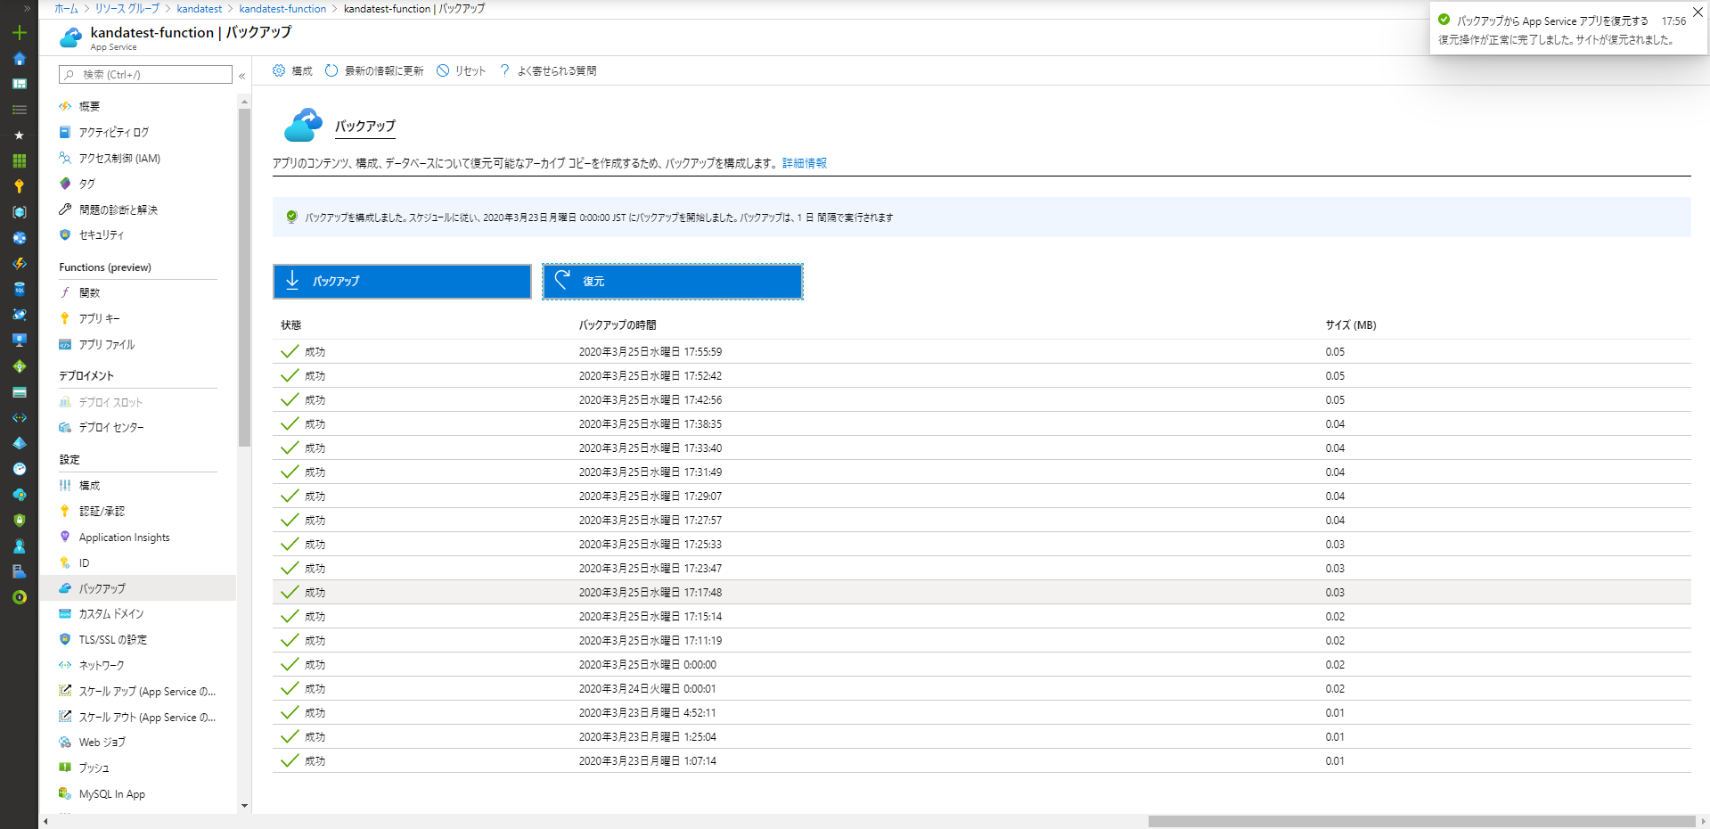The image size is (1710, 829).
Task: Refresh with 最新の情報に更新 icon
Action: (331, 70)
